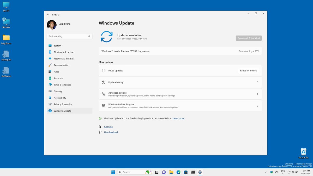Click the network tray icon
Screen dimensions: 313x176
[x=289, y=172]
